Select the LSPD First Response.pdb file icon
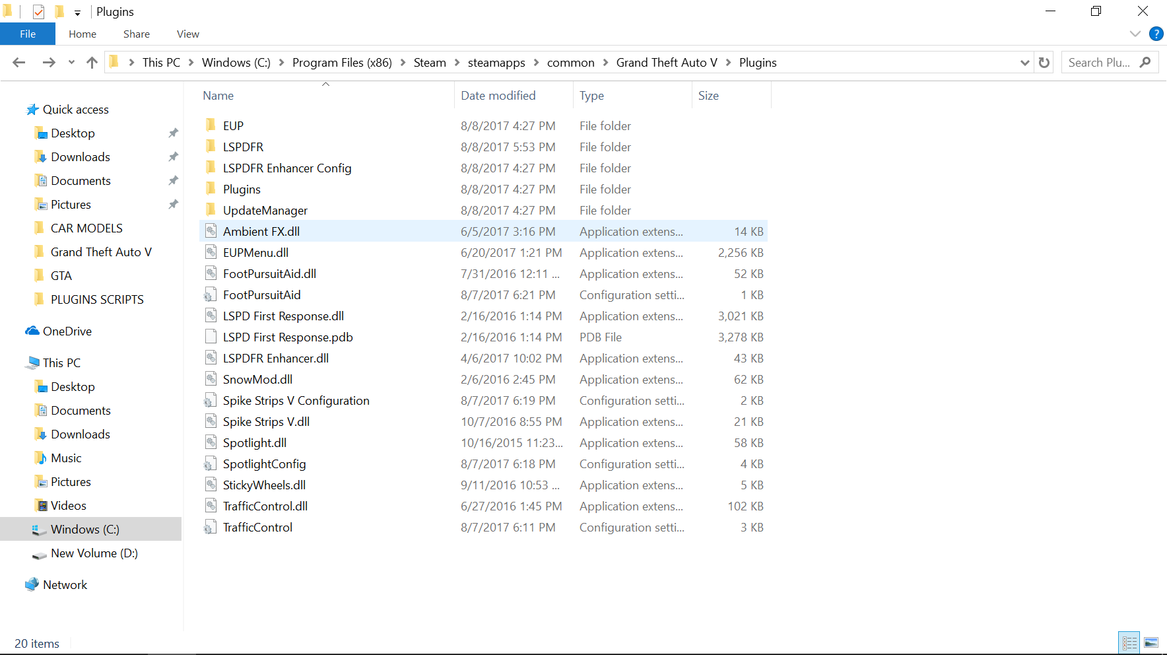1167x655 pixels. (x=211, y=337)
